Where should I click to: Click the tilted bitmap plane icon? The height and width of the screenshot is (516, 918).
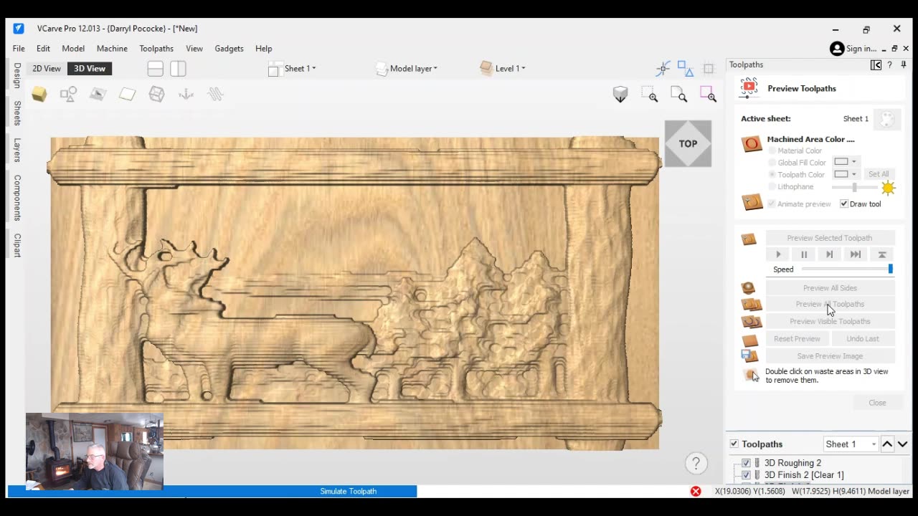(98, 94)
